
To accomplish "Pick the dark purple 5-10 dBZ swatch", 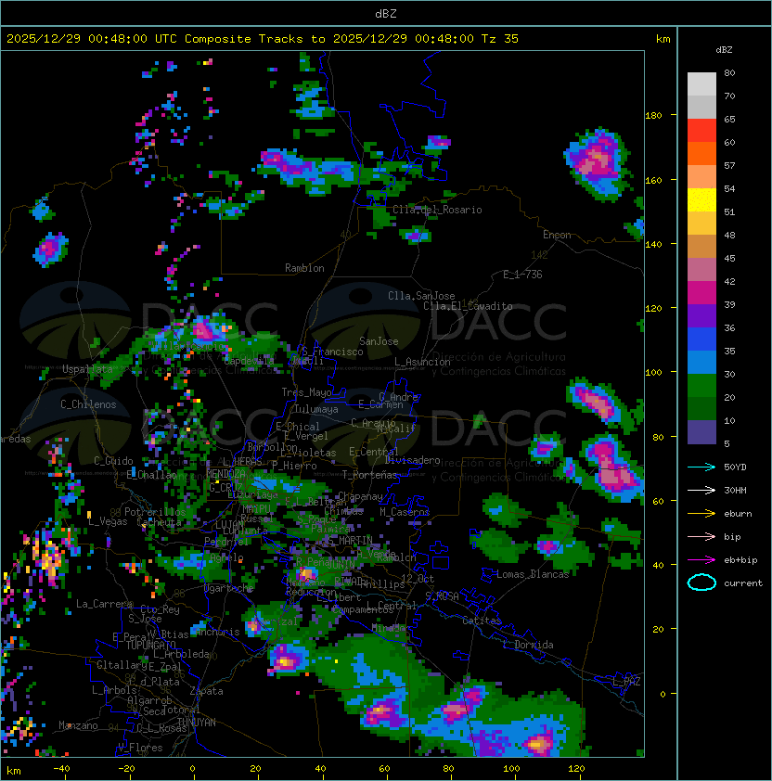I will pyautogui.click(x=701, y=432).
